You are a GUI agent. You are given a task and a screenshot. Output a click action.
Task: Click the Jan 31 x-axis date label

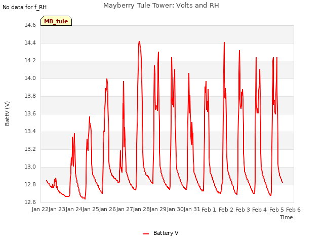point(192,209)
